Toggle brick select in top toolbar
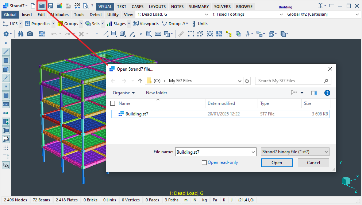Image resolution: width=362 pixels, height=205 pixels. (x=123, y=34)
